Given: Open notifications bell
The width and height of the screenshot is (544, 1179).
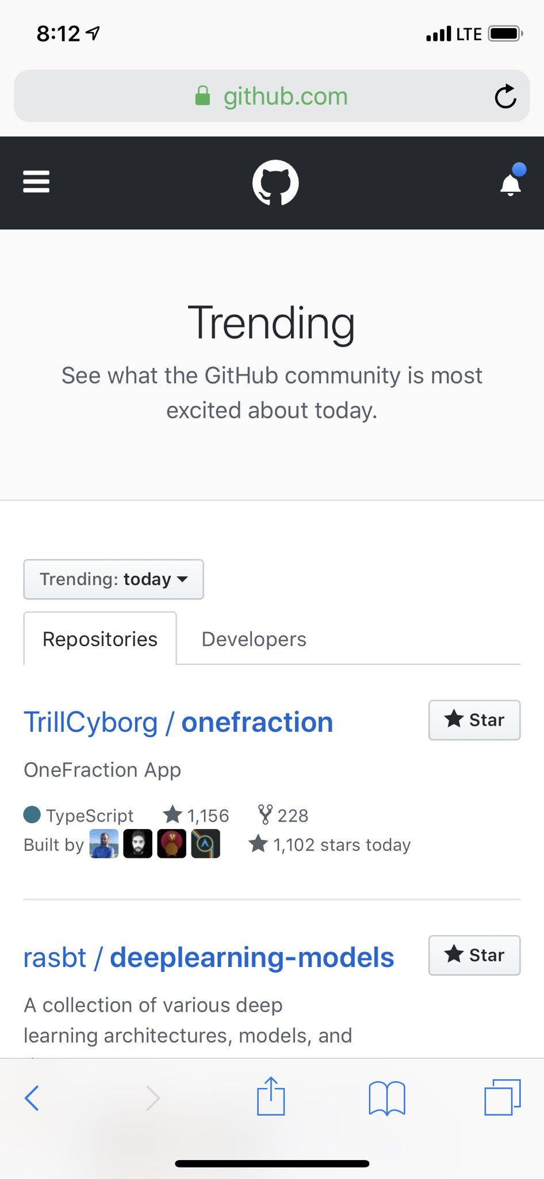Looking at the screenshot, I should click(511, 182).
